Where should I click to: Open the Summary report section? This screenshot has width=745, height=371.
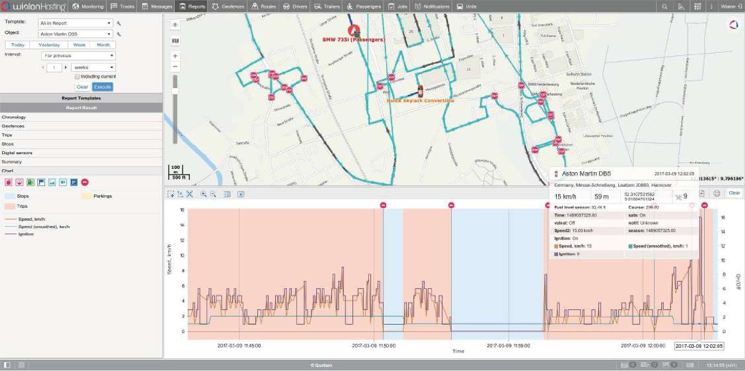[x=81, y=162]
